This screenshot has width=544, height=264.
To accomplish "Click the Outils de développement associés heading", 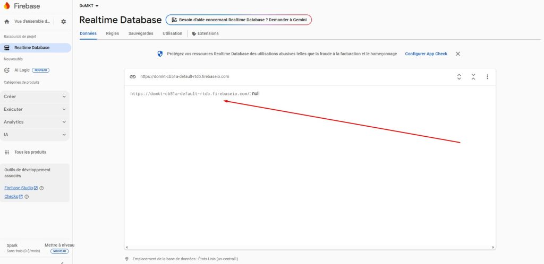I will (x=28, y=173).
